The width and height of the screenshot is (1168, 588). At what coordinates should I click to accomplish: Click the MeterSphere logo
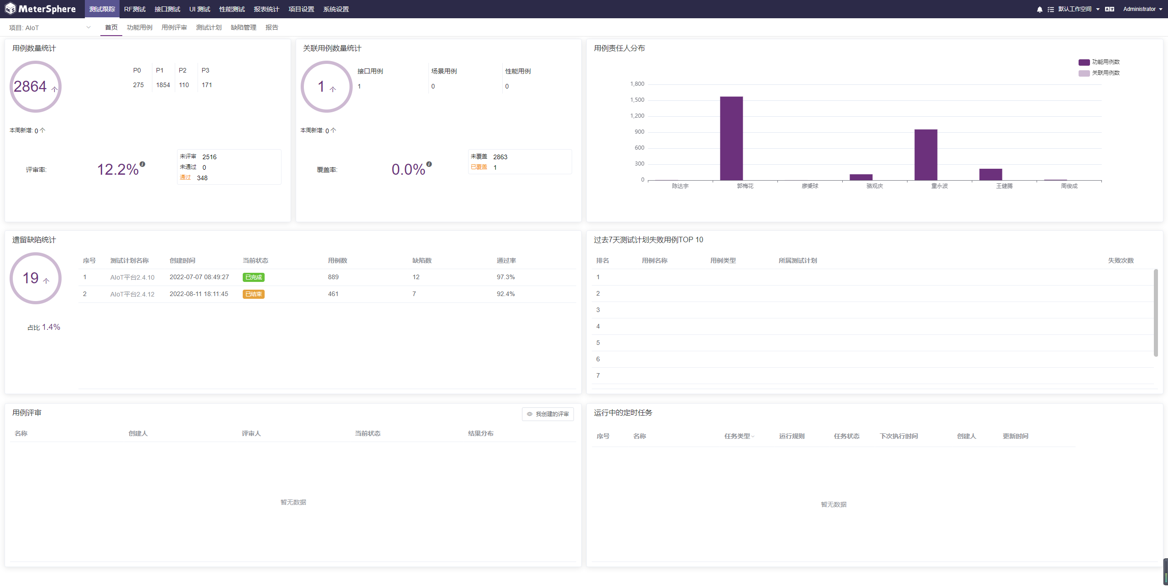pyautogui.click(x=40, y=9)
